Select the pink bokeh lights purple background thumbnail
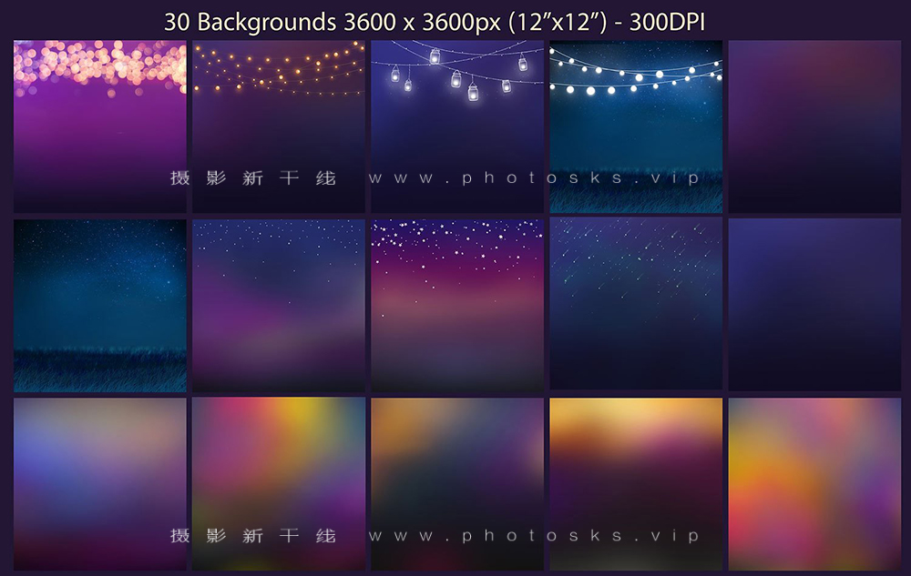The image size is (911, 576). (100, 126)
